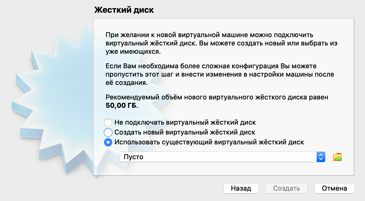The width and height of the screenshot is (365, 201).
Task: Click the blue starburst wizard illustration
Action: click(52, 101)
